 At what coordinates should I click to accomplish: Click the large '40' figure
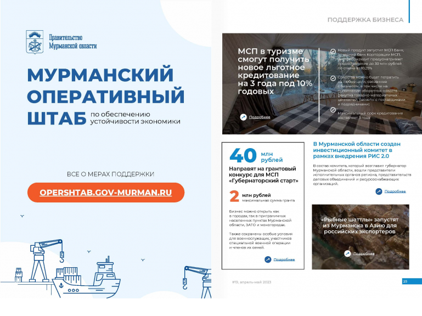(x=243, y=155)
